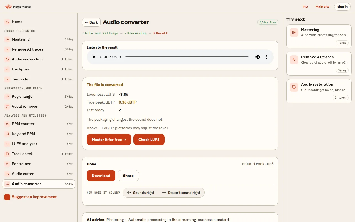This screenshot has width=355, height=222.
Task: Click the Vocal remover icon
Action: (x=7, y=106)
